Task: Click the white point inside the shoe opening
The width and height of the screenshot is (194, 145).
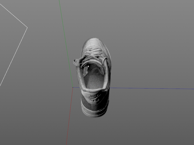Action: point(88,66)
